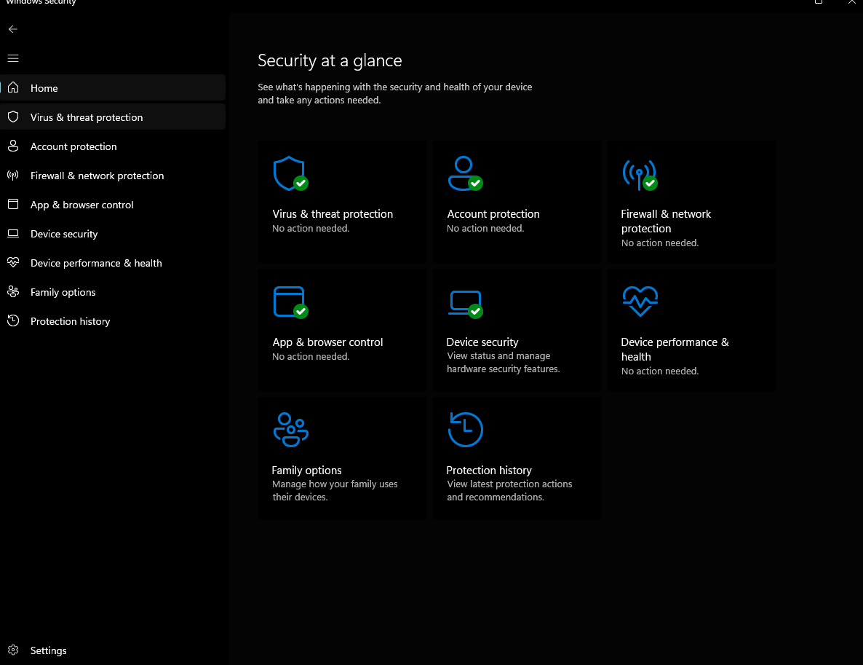Screen dimensions: 863x665
Task: Click the large antenna icon on Firewall tile
Action: point(640,176)
